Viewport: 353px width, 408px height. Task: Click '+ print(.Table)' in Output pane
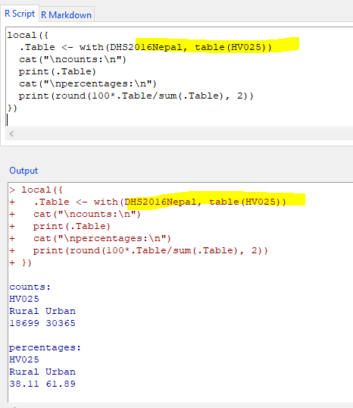(60, 226)
